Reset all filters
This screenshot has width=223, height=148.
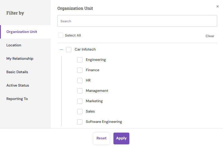[x=101, y=138]
